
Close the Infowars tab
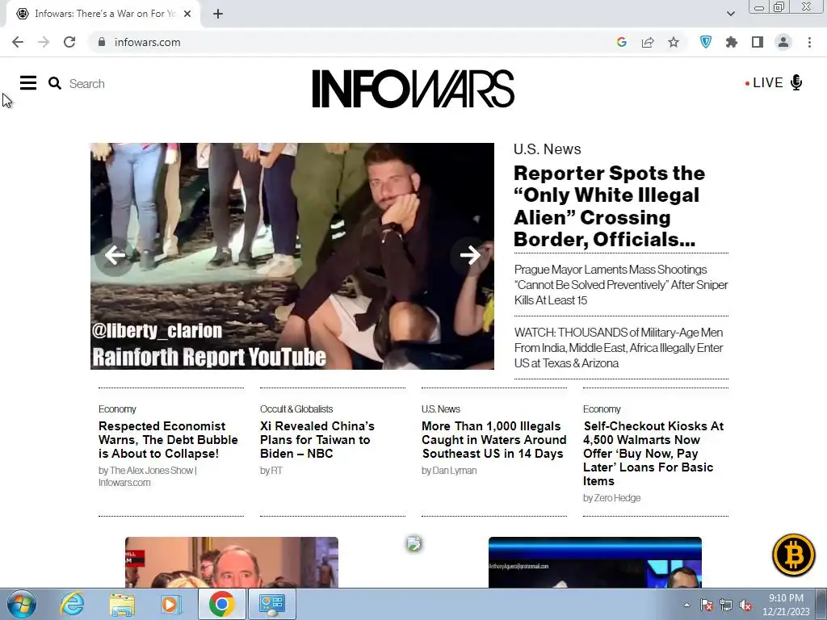click(187, 14)
